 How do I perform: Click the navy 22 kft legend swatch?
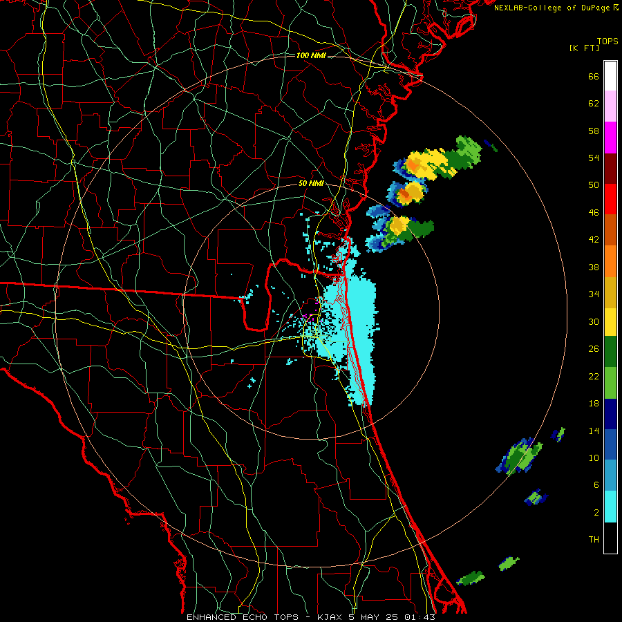pyautogui.click(x=610, y=414)
